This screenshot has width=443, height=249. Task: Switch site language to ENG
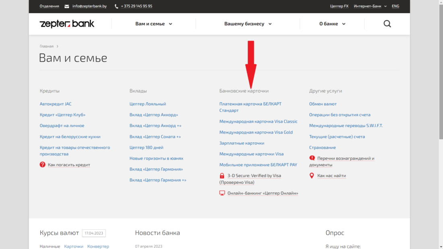pyautogui.click(x=395, y=6)
